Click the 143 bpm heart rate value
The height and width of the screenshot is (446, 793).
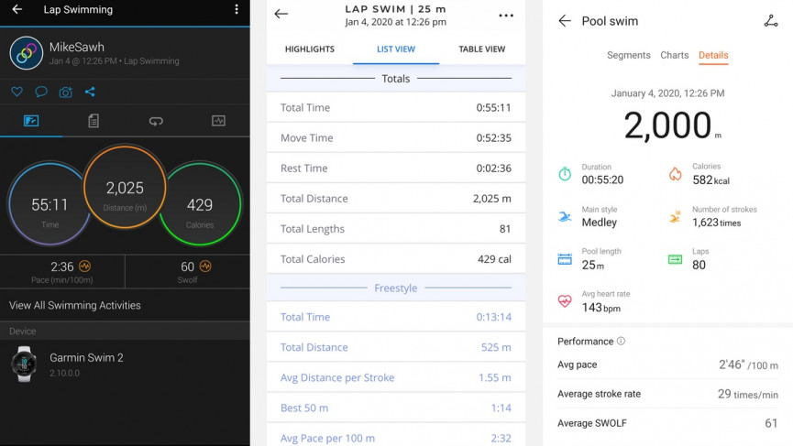coord(600,307)
